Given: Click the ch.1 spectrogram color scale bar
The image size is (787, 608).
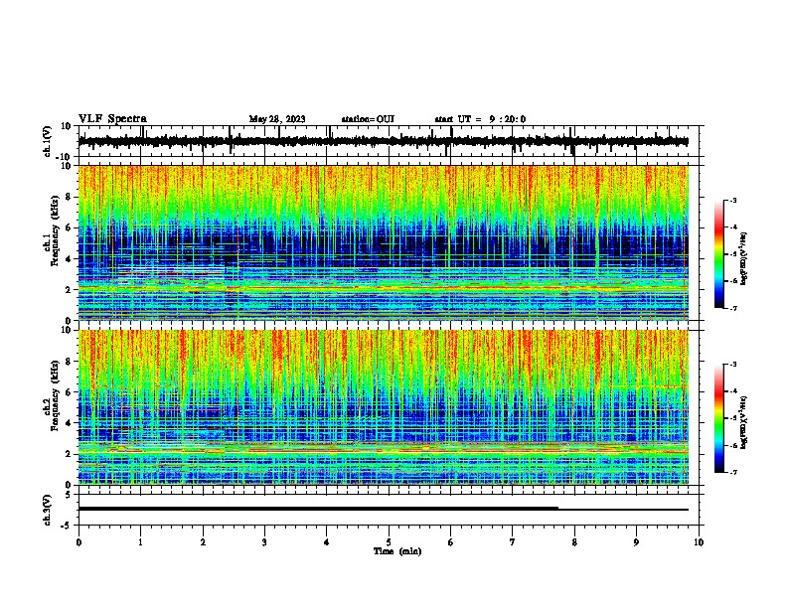Looking at the screenshot, I should point(719,254).
